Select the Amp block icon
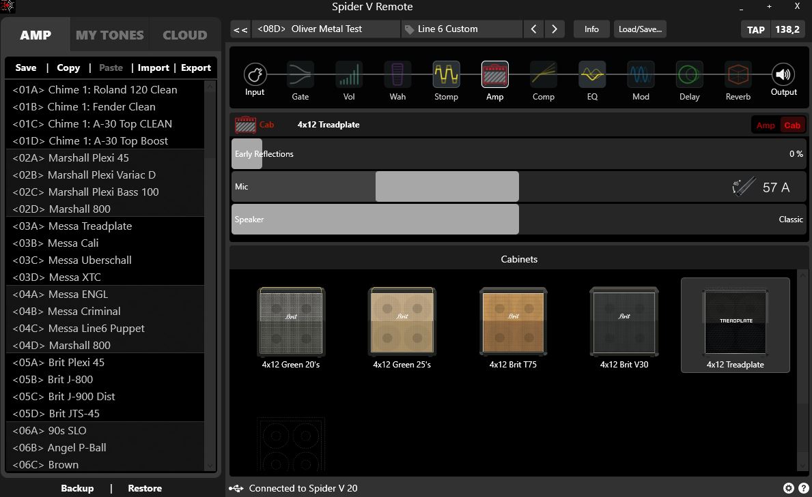The image size is (812, 497). (x=495, y=74)
